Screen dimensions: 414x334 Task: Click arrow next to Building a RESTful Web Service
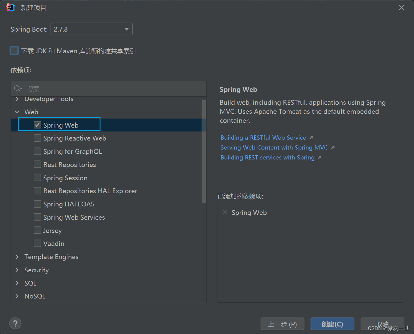tap(311, 138)
